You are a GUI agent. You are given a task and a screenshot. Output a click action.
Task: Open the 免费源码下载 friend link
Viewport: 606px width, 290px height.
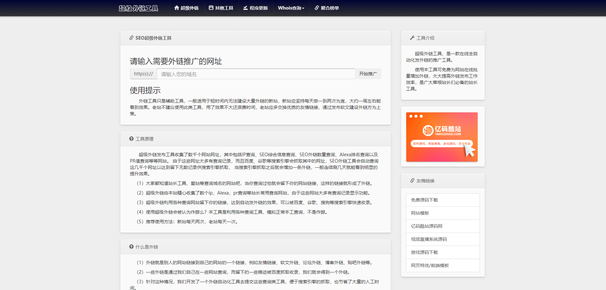tap(424, 200)
